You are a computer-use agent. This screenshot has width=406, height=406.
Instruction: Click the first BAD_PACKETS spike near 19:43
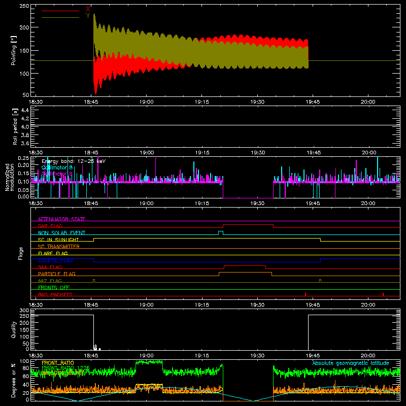pyautogui.click(x=306, y=294)
